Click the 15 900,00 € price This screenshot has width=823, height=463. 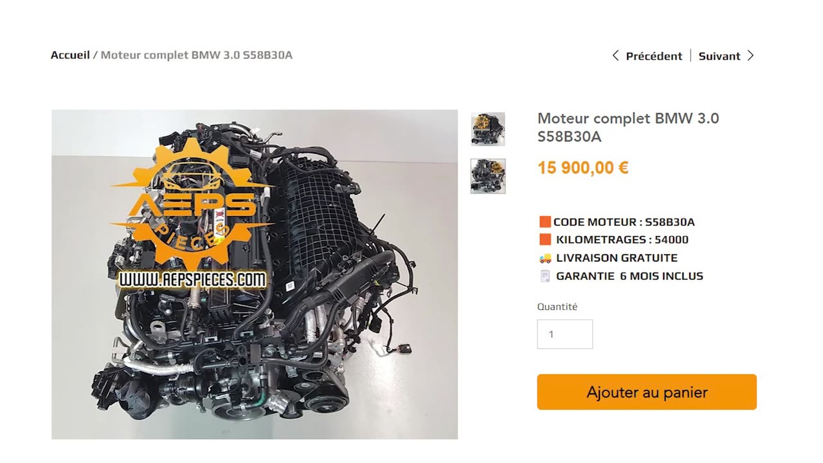tap(583, 168)
